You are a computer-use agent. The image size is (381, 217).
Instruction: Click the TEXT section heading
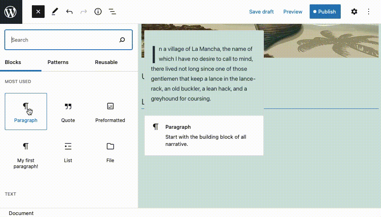tap(10, 194)
